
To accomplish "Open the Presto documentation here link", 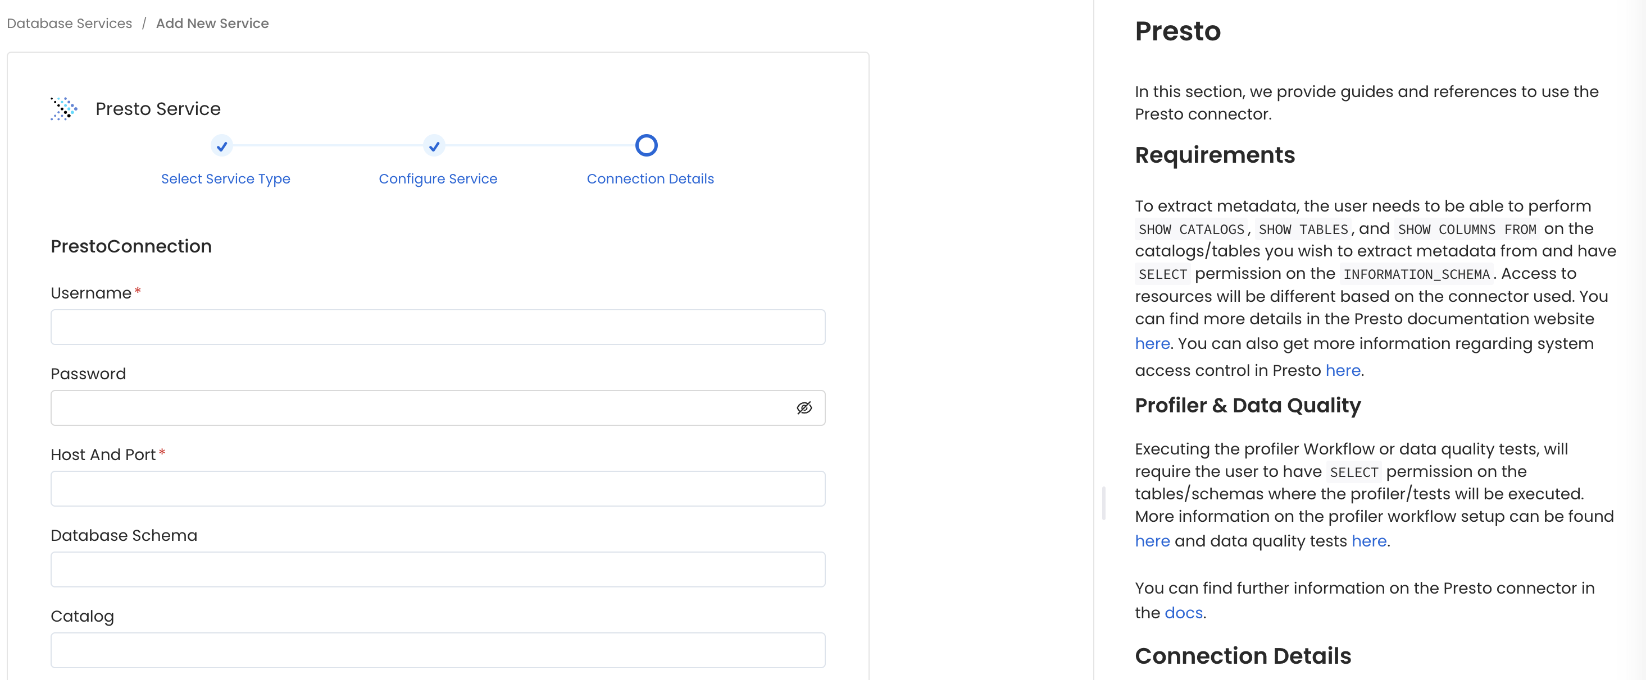I will point(1152,343).
